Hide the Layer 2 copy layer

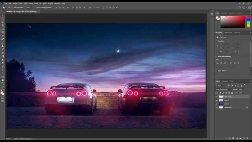click(217, 97)
